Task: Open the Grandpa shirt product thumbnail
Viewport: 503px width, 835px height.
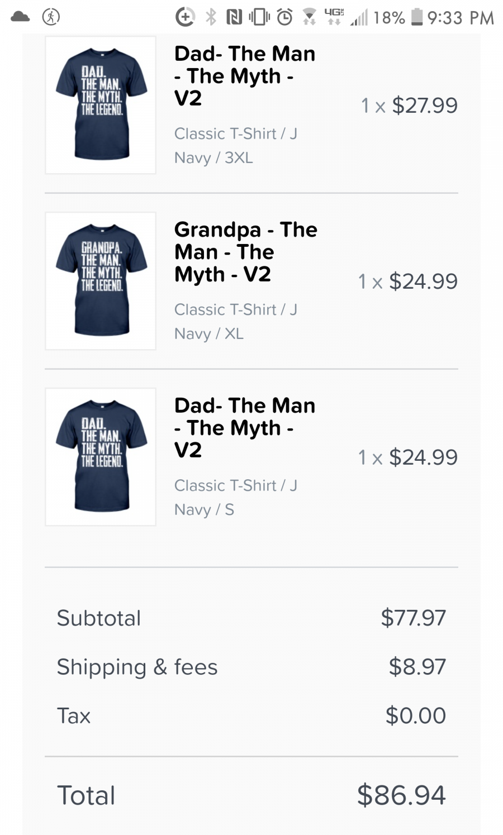Action: coord(101,281)
